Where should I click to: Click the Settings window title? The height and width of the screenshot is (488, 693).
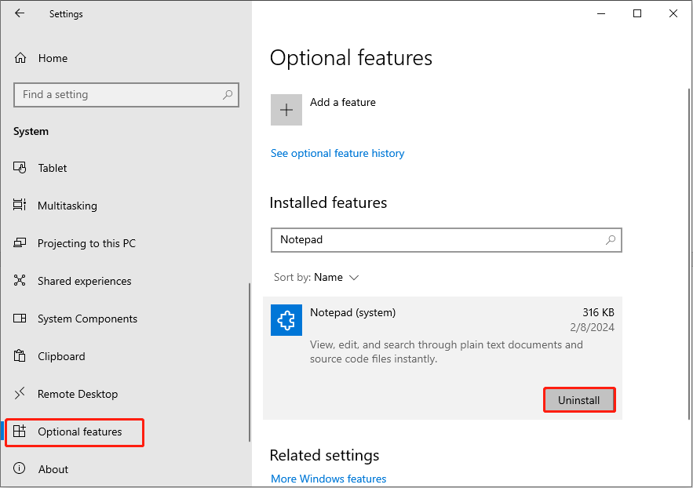66,14
